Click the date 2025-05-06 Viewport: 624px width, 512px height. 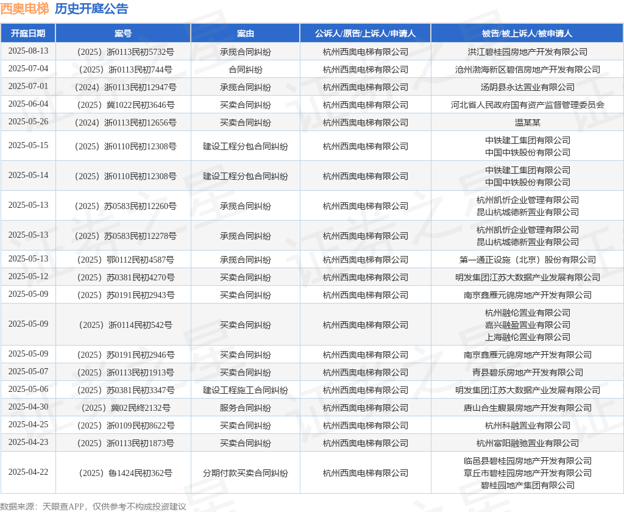[x=28, y=389]
